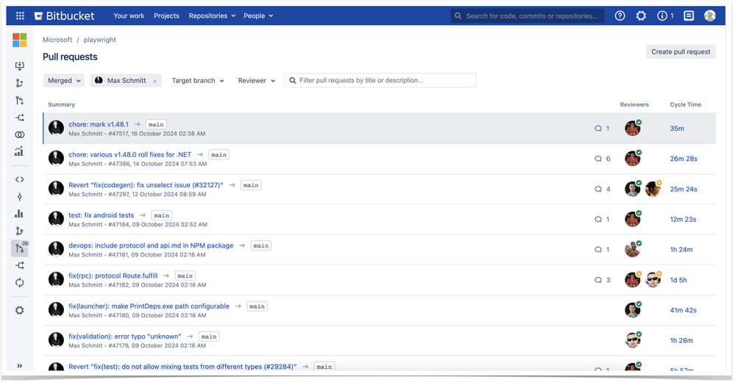Open the playwright breadcrumb link
This screenshot has height=382, width=735.
coord(100,40)
